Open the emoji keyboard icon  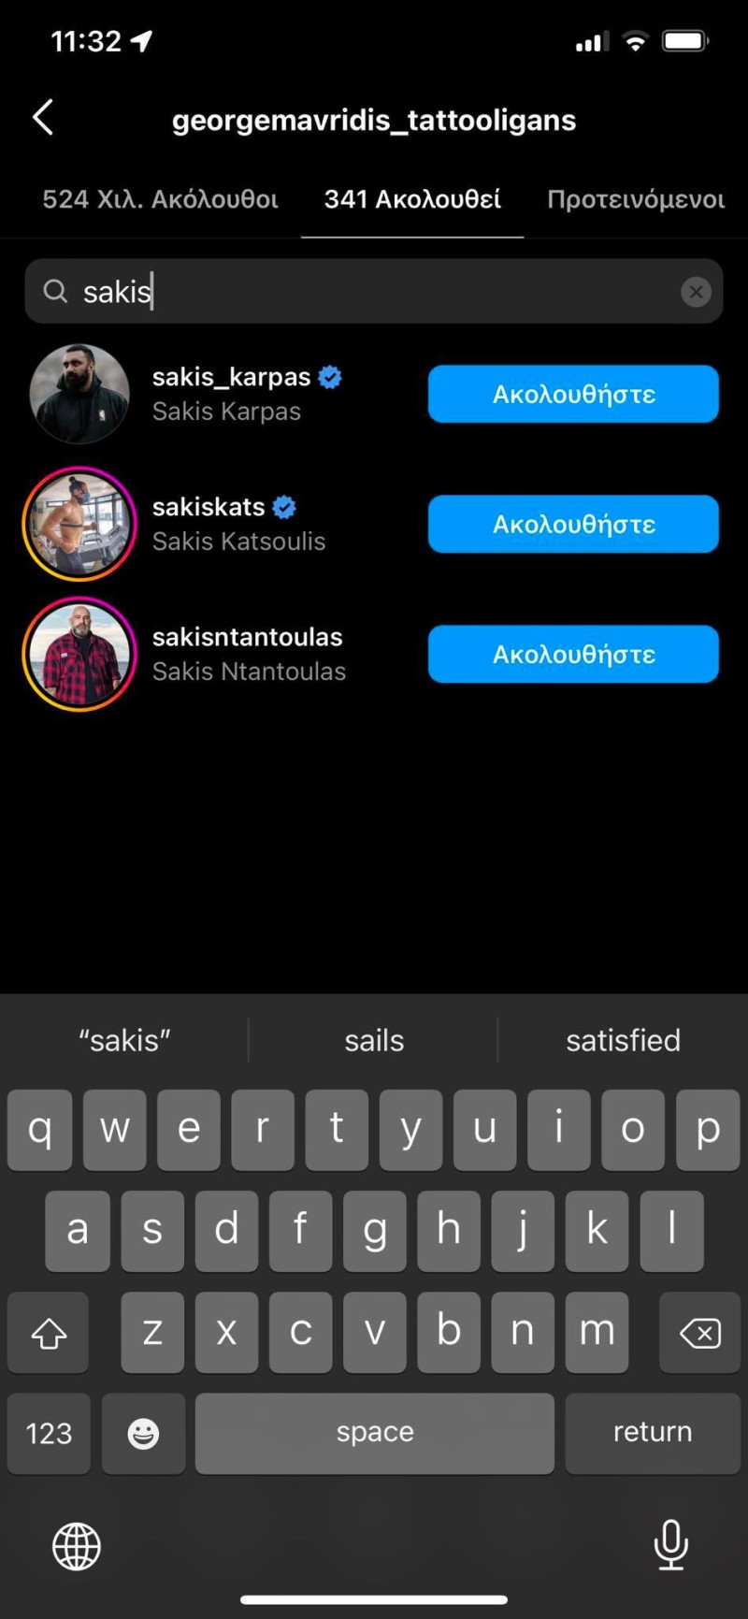(143, 1433)
